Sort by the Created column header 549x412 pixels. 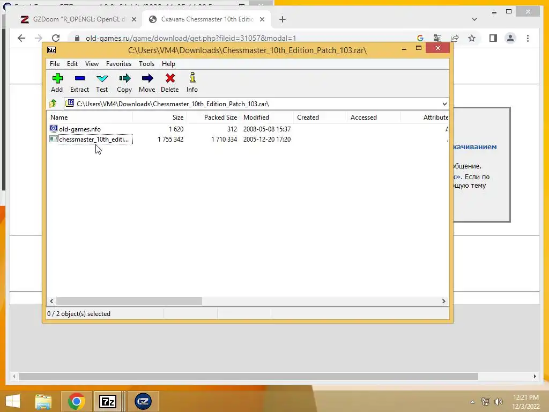(320, 117)
